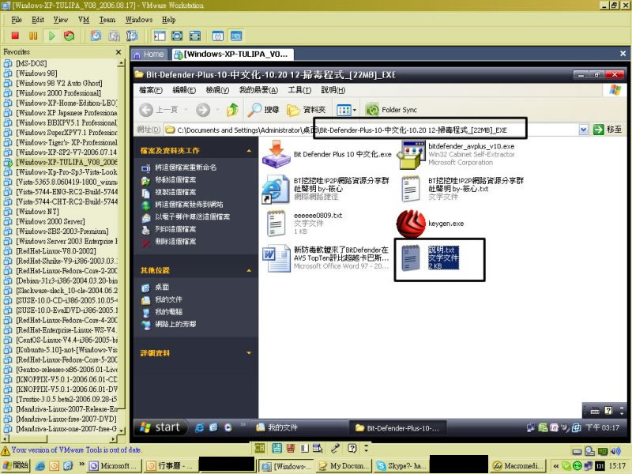Collapse the 檔案及資料夾工作 panel

(249, 151)
